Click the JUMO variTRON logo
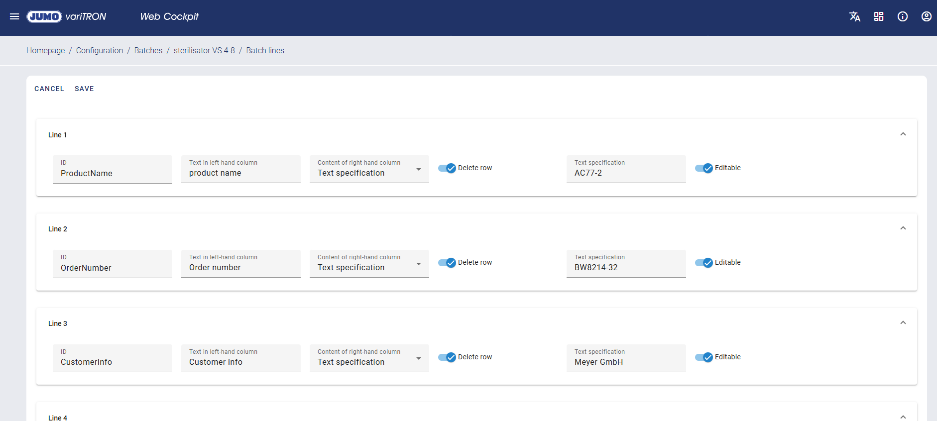This screenshot has width=937, height=421. point(66,16)
